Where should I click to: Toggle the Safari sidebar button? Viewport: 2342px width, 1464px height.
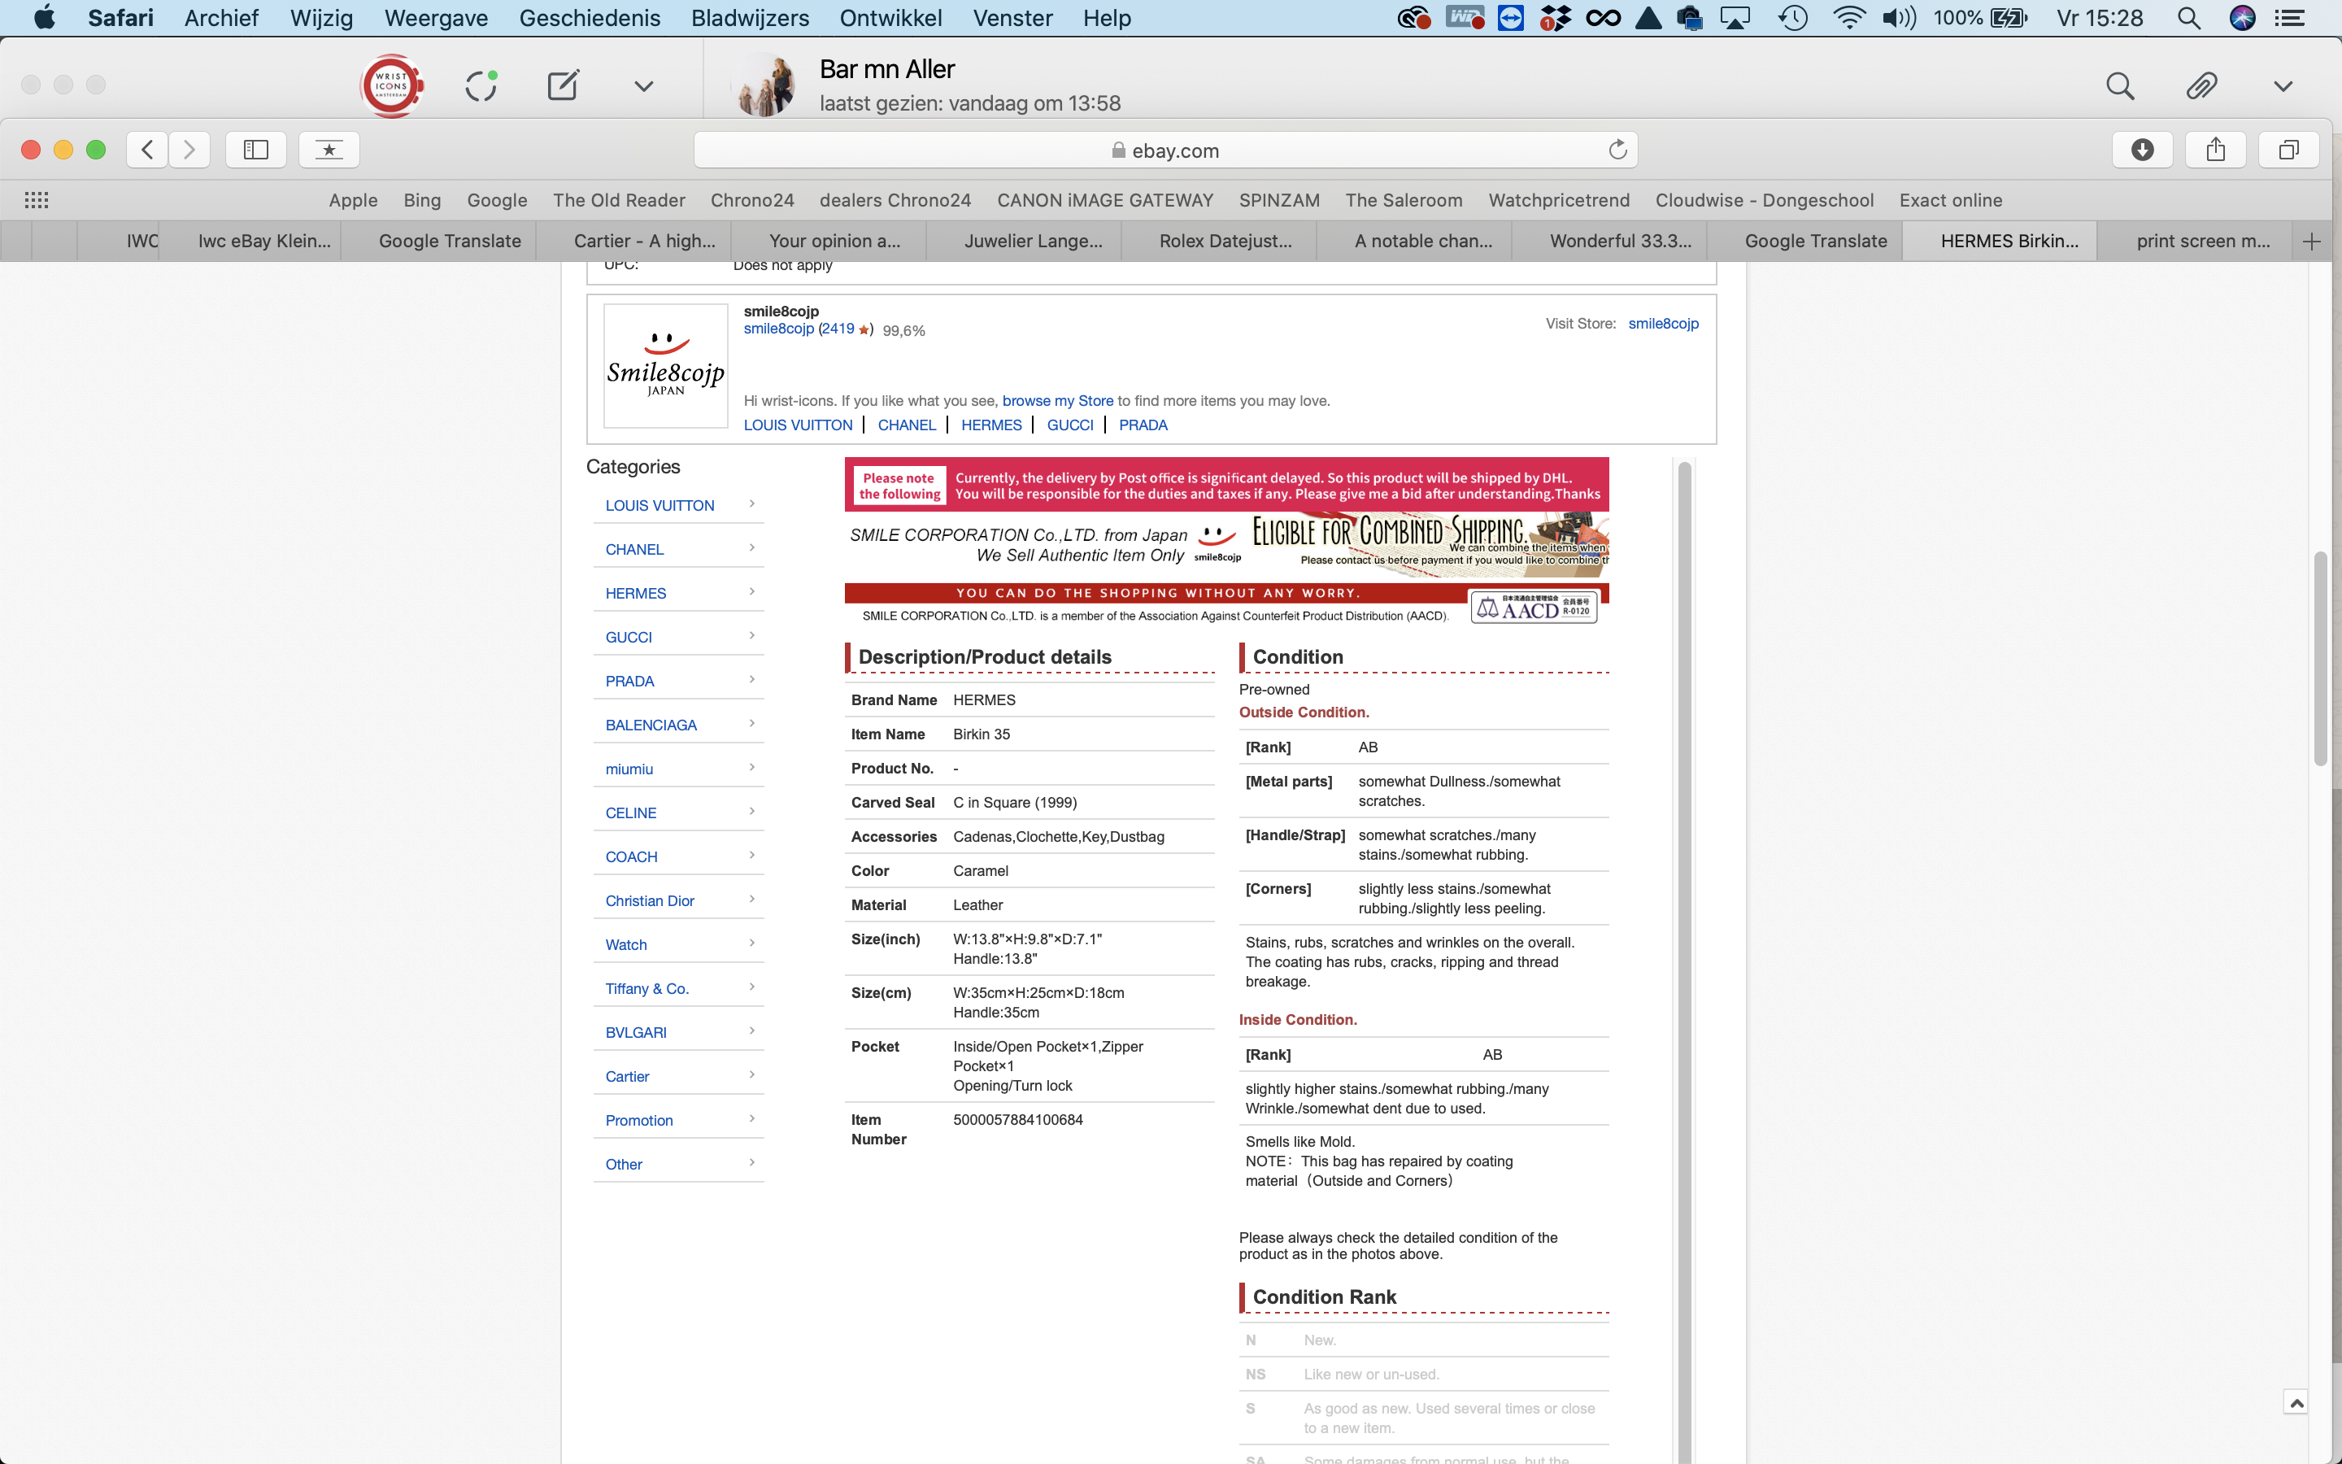tap(255, 149)
